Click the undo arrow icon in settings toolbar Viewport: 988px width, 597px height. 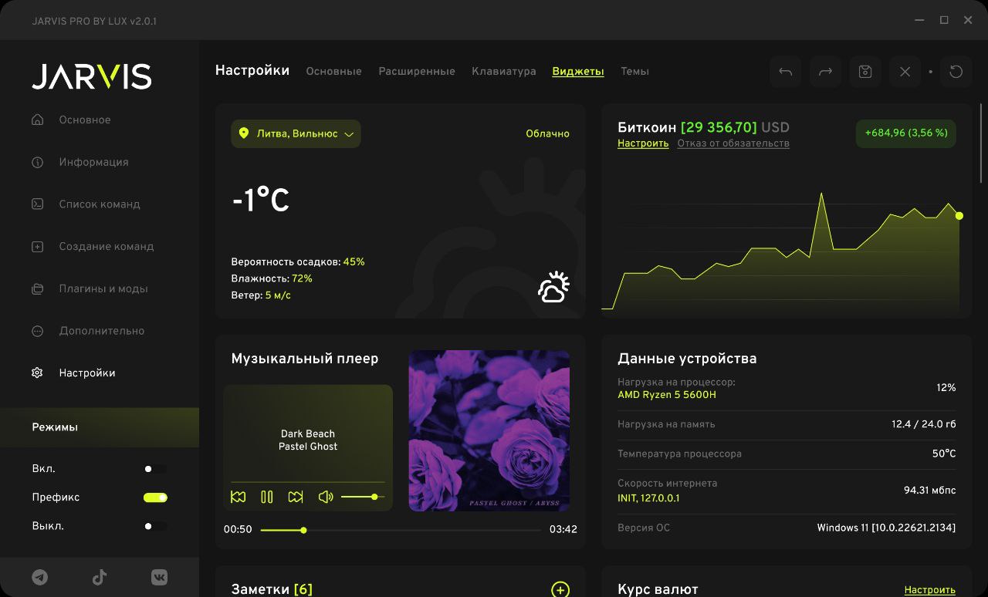coord(785,72)
